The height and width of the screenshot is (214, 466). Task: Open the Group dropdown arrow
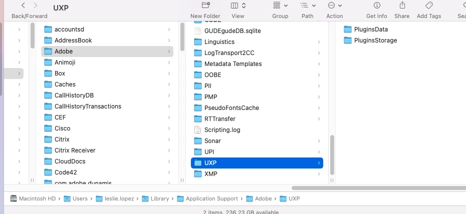[286, 5]
